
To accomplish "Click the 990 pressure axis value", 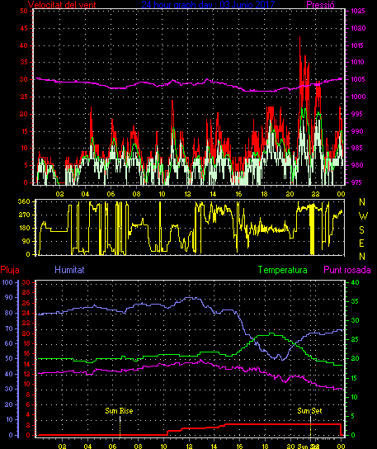I will (358, 131).
